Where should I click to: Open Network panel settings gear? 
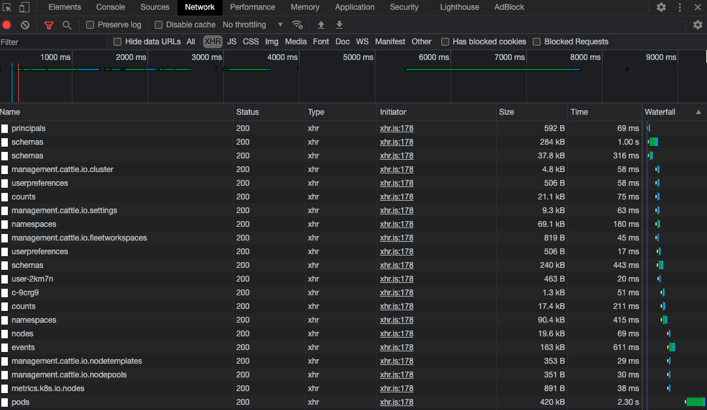(x=697, y=25)
